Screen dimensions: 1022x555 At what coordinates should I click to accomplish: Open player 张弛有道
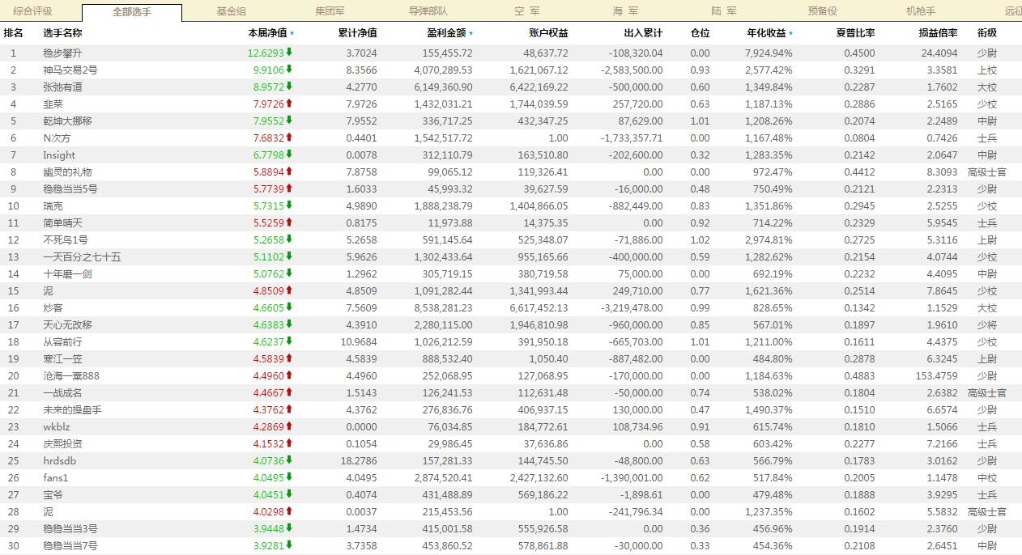click(62, 87)
